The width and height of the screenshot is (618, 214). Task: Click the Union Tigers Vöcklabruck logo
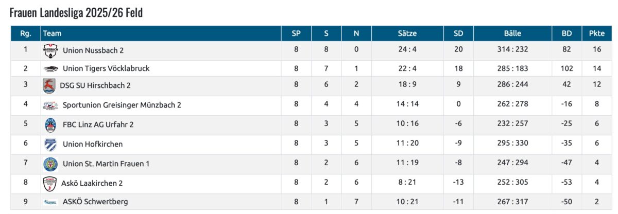50,68
